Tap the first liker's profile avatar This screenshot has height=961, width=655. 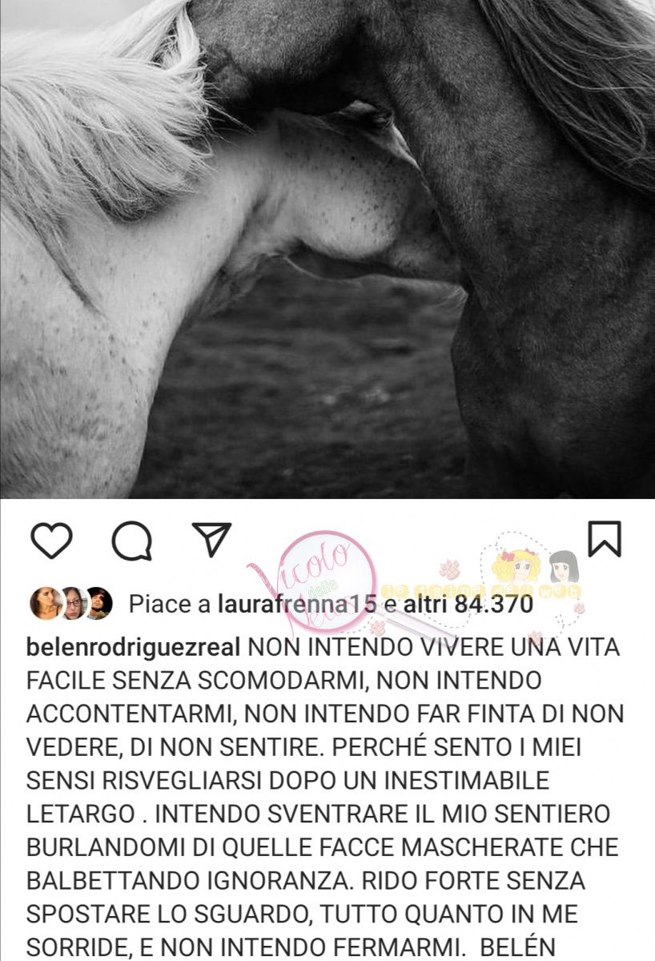tap(46, 603)
